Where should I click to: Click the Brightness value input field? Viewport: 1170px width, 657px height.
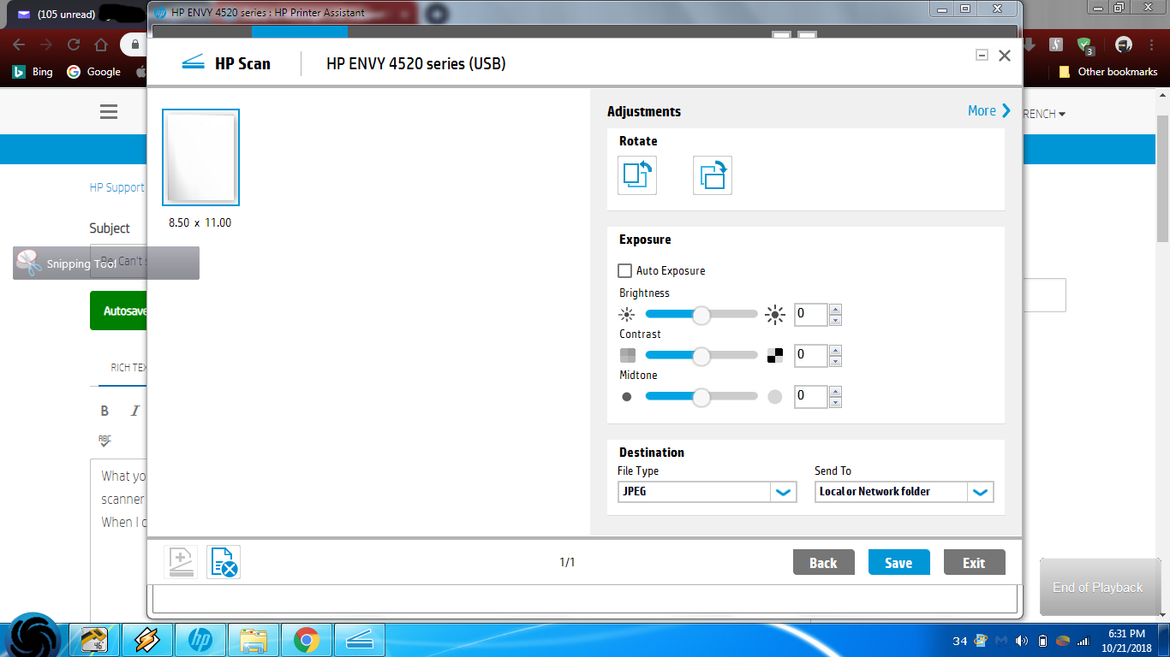click(x=810, y=314)
